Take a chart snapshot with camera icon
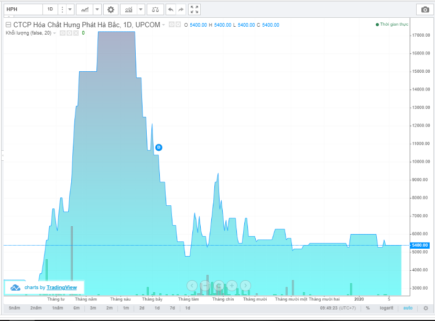The height and width of the screenshot is (321, 435). (425, 9)
